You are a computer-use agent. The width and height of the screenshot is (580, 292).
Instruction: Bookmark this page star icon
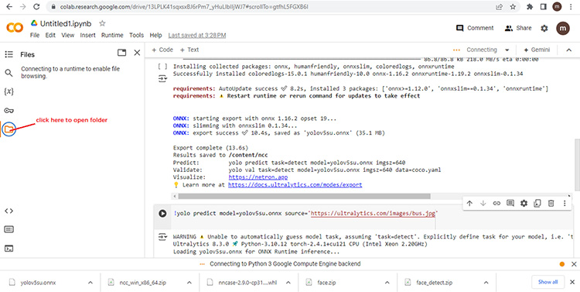513,7
